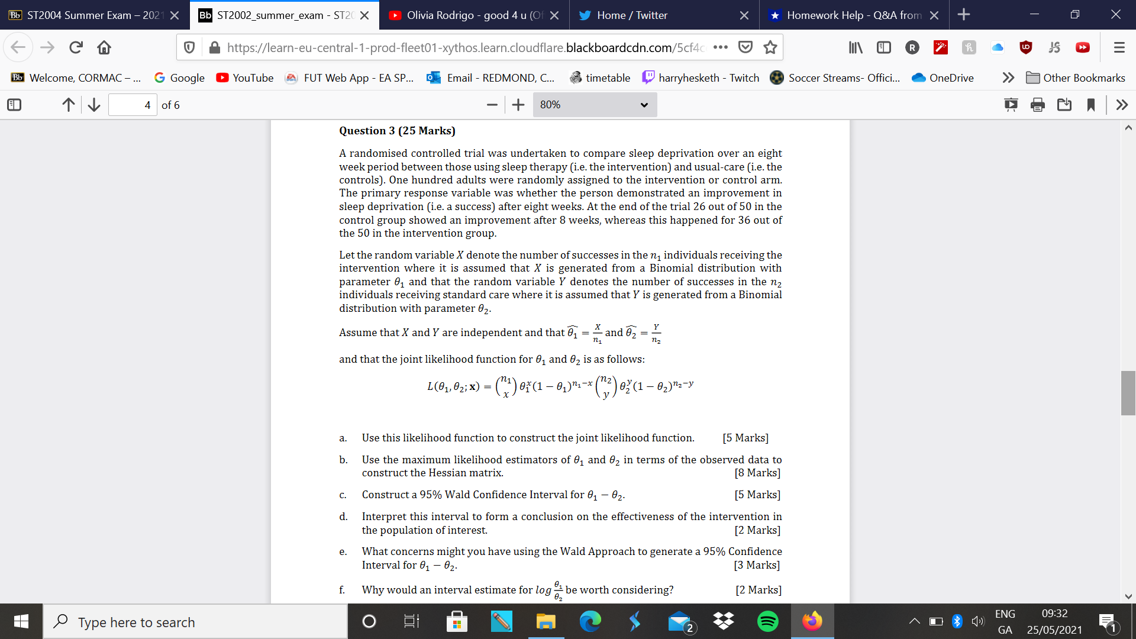Image resolution: width=1136 pixels, height=639 pixels.
Task: Open the uBlock Origin extension
Action: pyautogui.click(x=1026, y=47)
